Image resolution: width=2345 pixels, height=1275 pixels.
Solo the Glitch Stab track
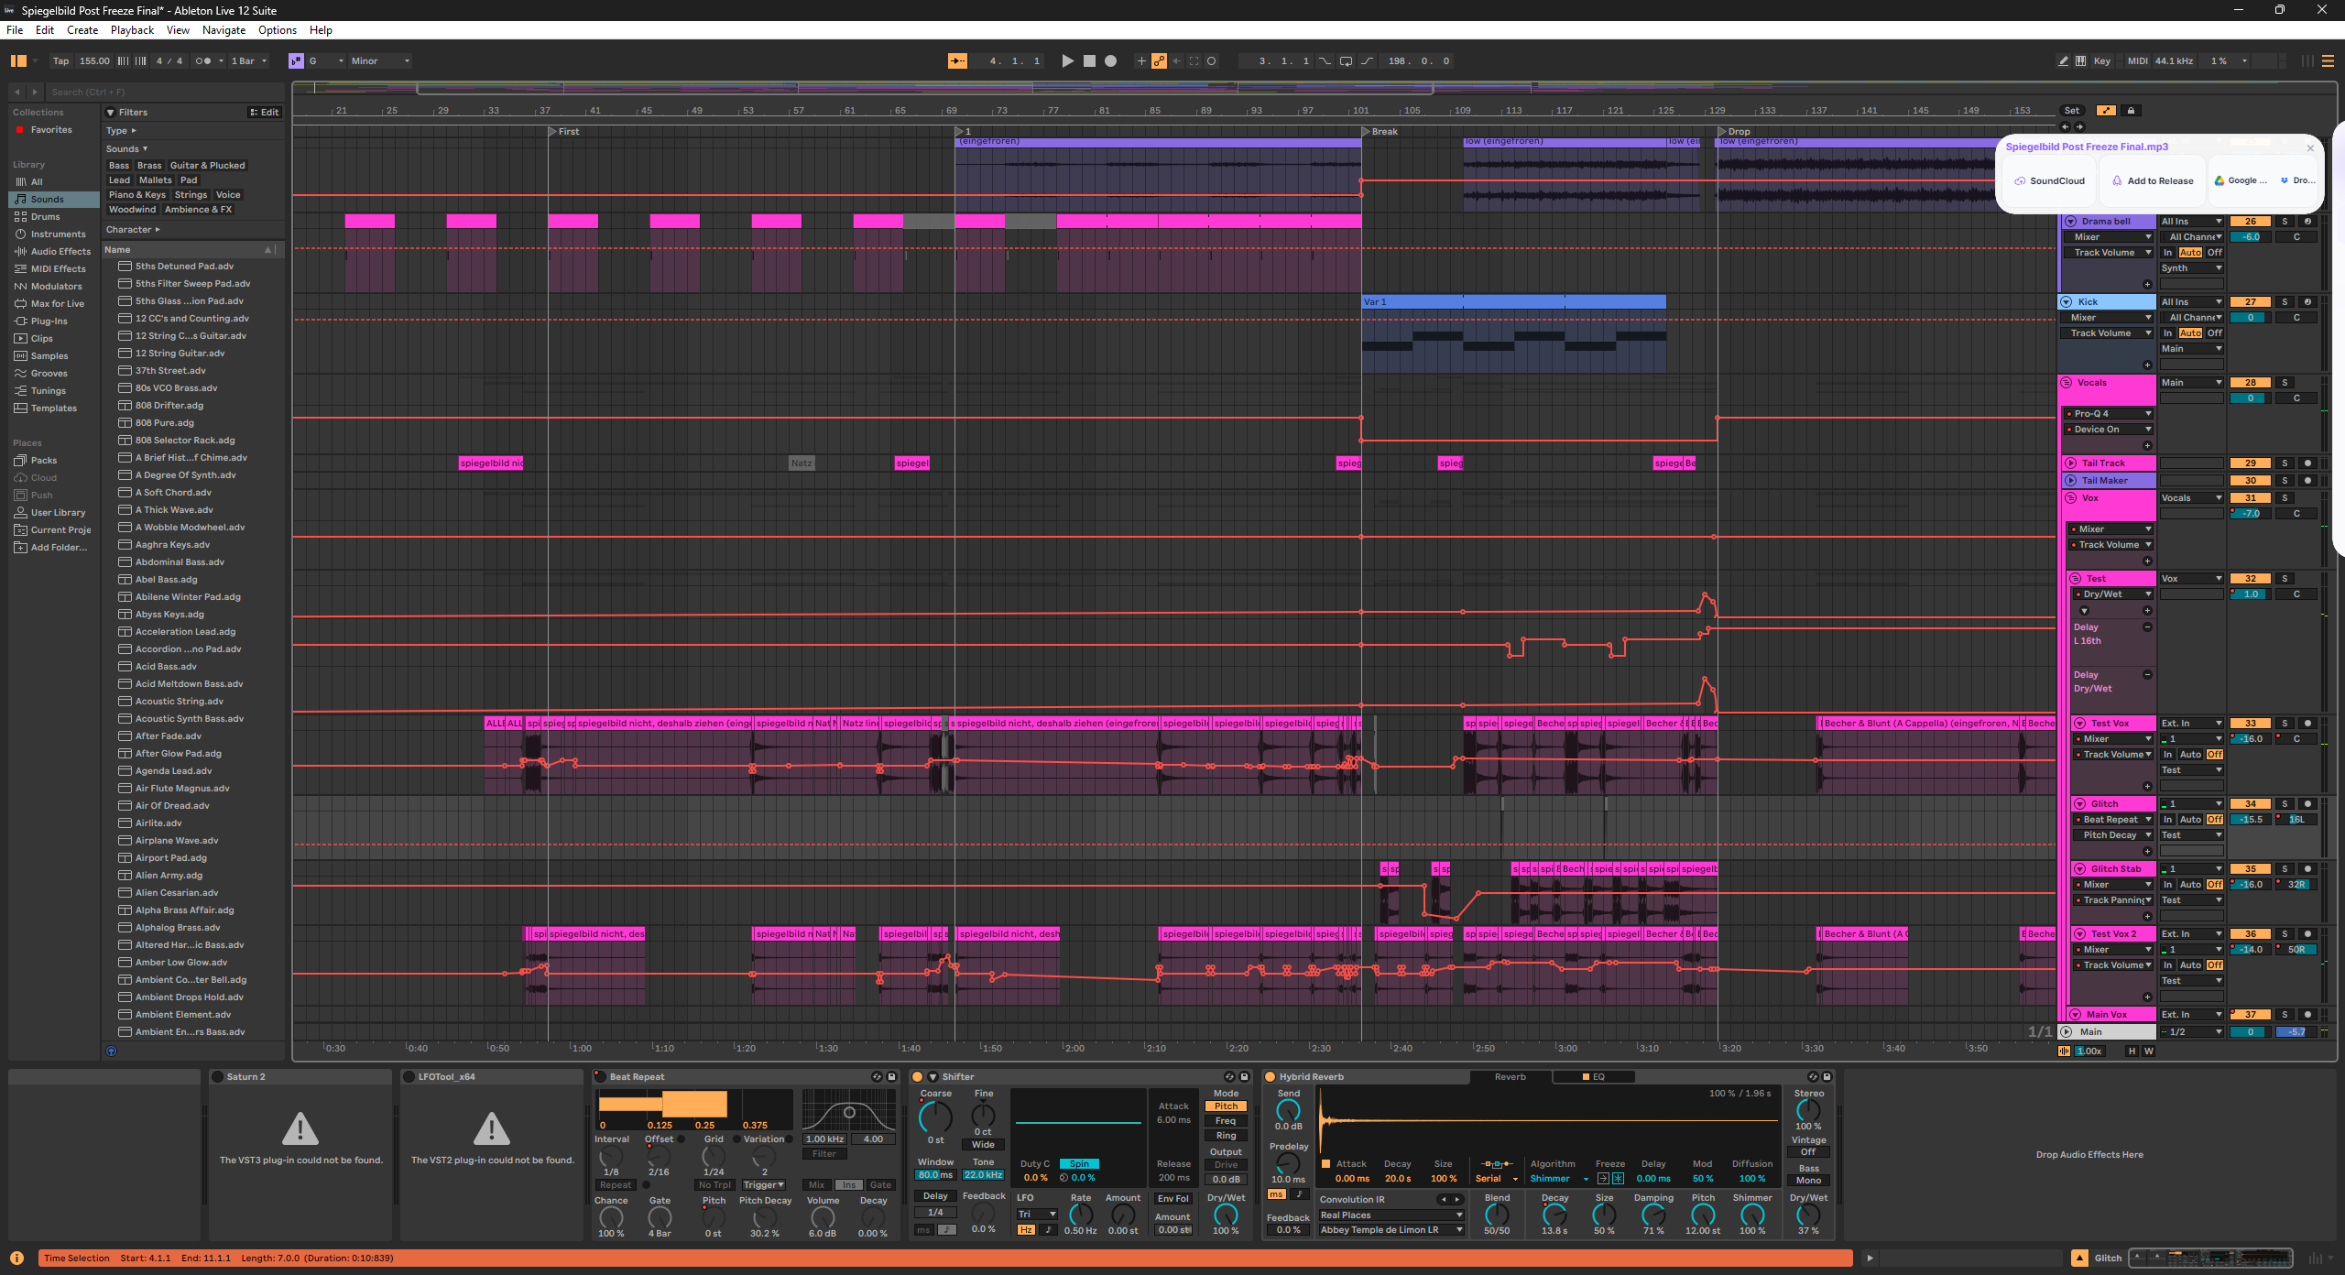pyautogui.click(x=2285, y=869)
